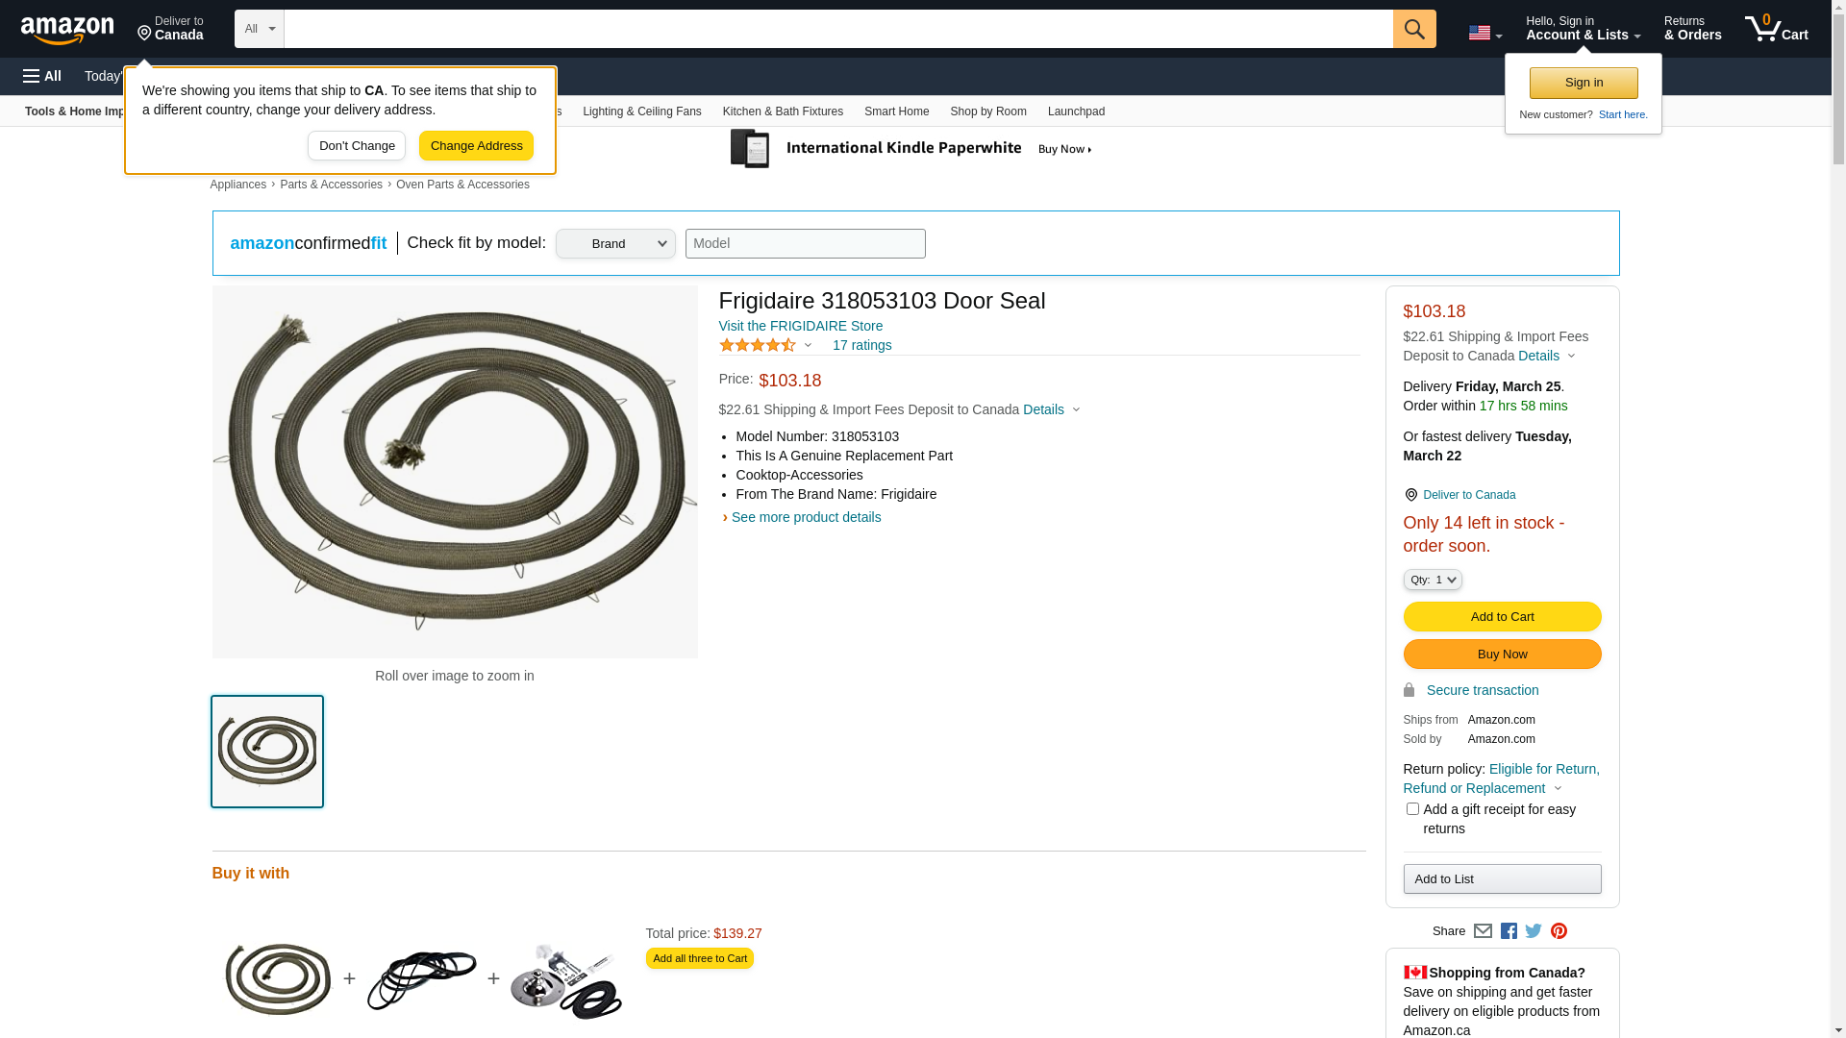Image resolution: width=1846 pixels, height=1038 pixels.
Task: Check the gift receipt checkbox
Action: tap(1412, 809)
